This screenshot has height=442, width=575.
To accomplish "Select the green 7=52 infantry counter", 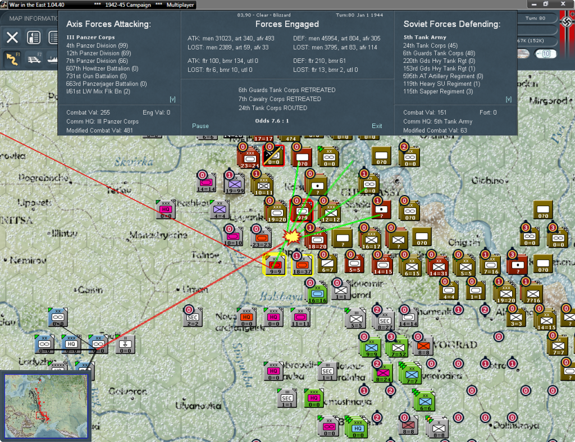I will coord(398,347).
